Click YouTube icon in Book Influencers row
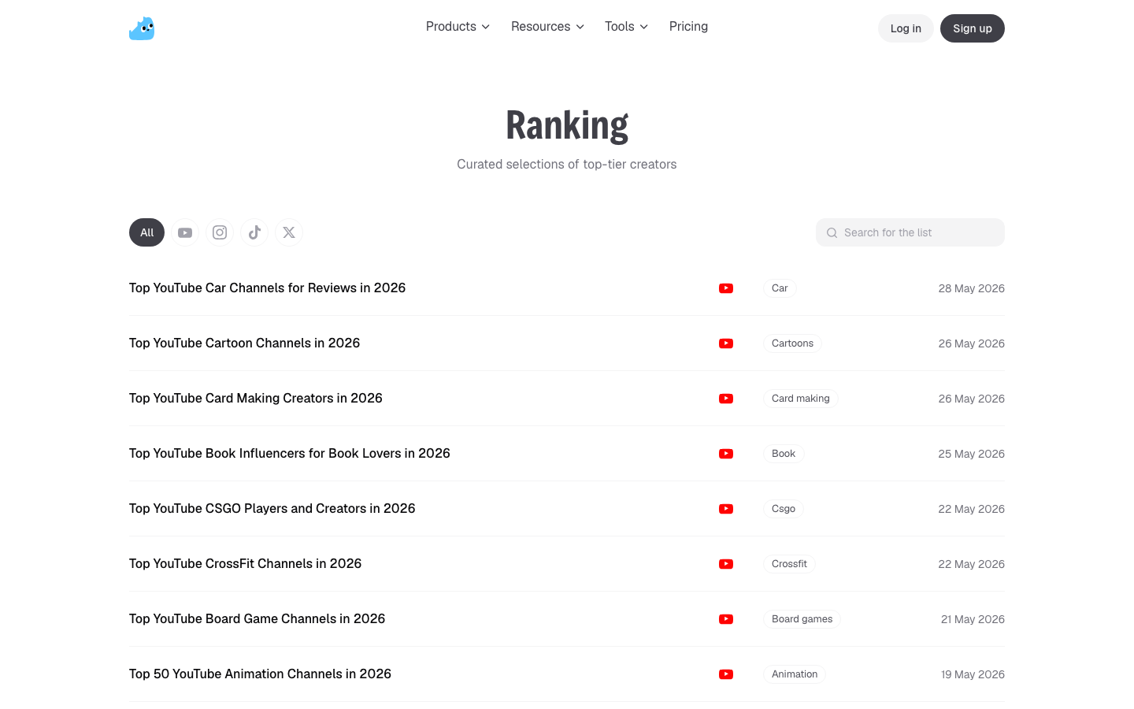Image resolution: width=1134 pixels, height=709 pixels. (x=726, y=454)
